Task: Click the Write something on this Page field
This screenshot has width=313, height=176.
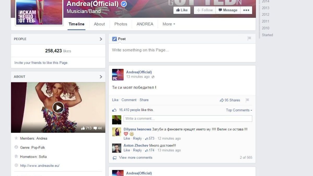Action: (182, 53)
